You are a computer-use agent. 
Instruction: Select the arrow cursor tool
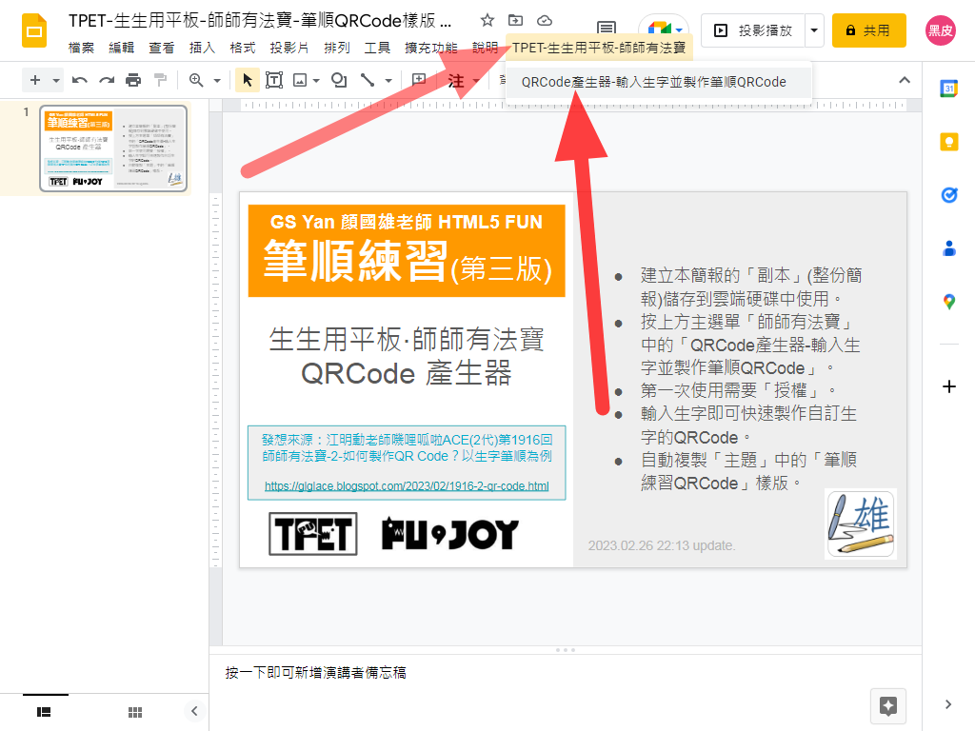[x=248, y=80]
